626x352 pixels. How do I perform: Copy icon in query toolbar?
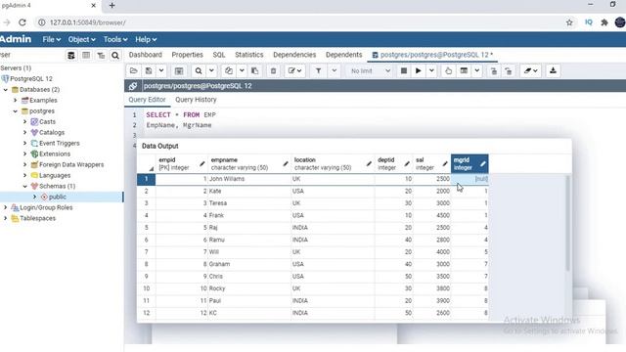(229, 71)
